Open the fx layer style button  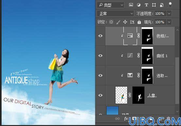(x=126, y=119)
